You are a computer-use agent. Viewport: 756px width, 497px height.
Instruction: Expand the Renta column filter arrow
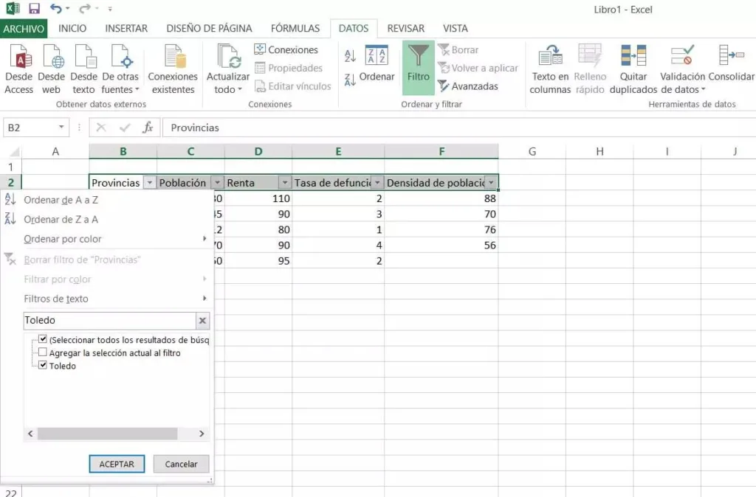point(284,183)
